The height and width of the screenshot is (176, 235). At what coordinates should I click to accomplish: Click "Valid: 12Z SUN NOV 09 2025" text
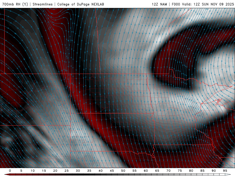point(208,4)
